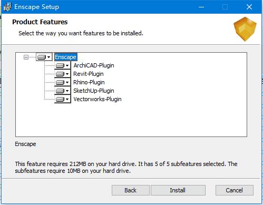Collapse the Enscape tree node
The height and width of the screenshot is (205, 263).
pos(26,57)
